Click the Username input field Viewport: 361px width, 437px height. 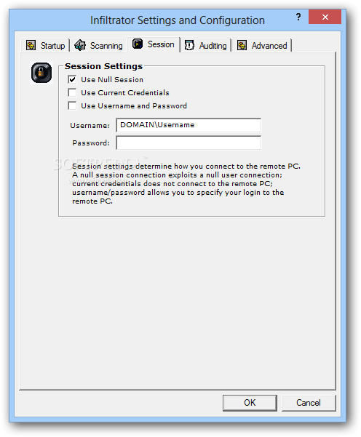pyautogui.click(x=189, y=125)
